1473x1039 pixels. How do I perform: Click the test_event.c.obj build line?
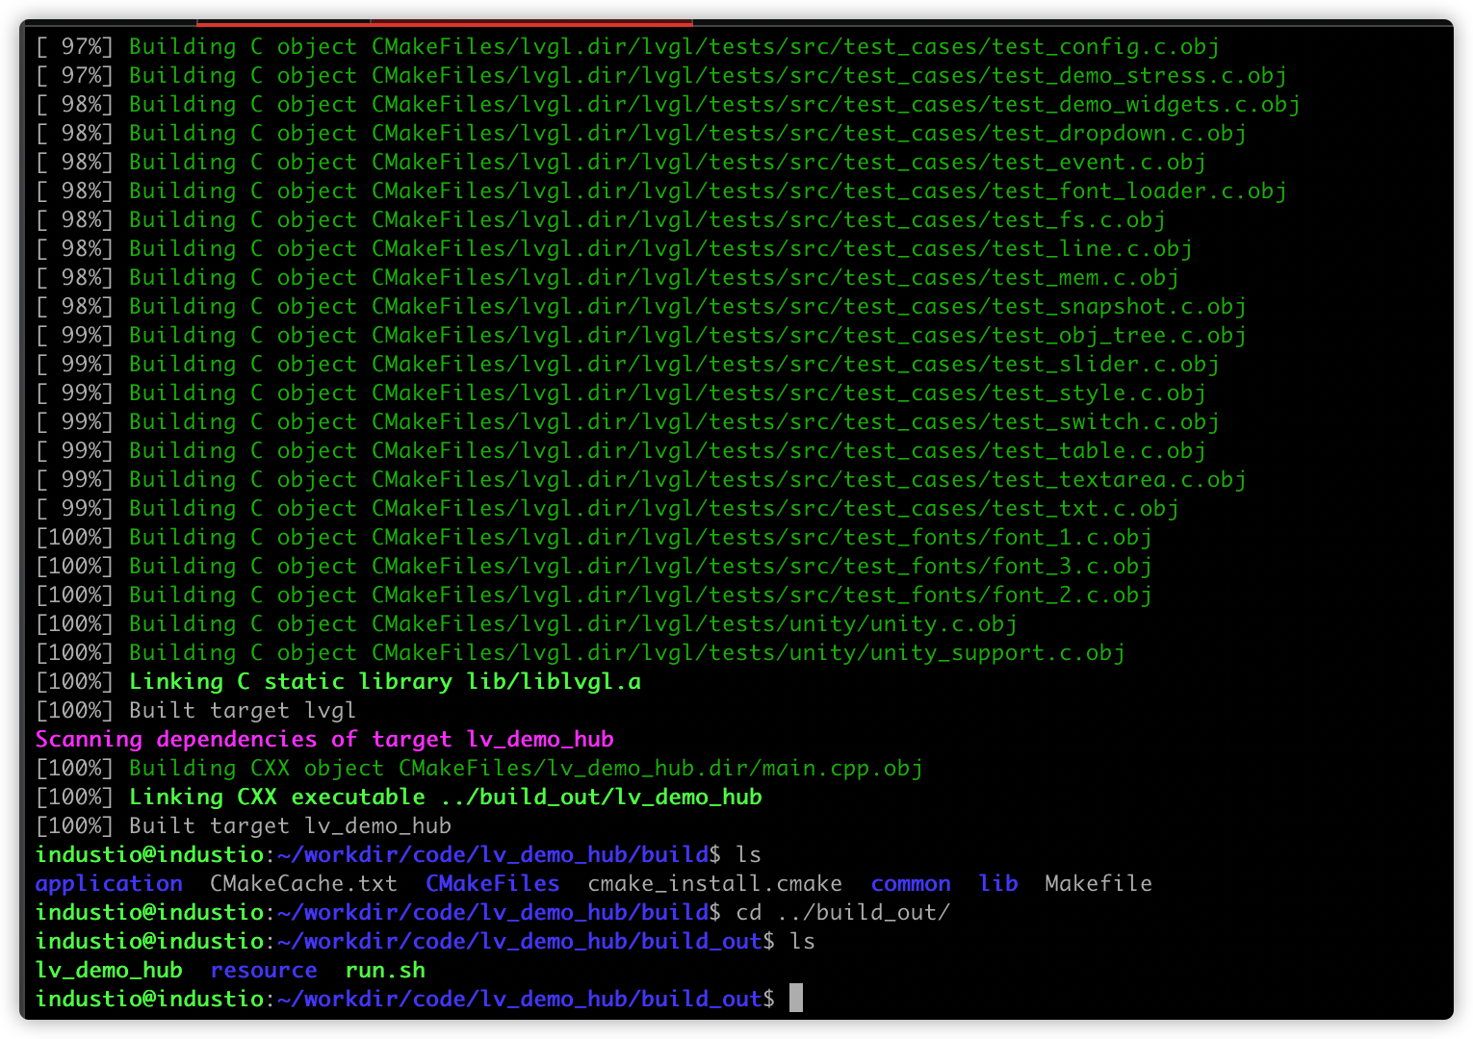click(621, 162)
